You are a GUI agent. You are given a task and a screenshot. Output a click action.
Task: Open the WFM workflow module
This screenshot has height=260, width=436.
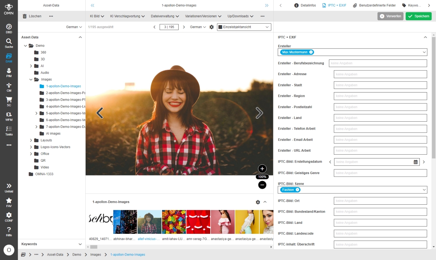click(x=9, y=116)
